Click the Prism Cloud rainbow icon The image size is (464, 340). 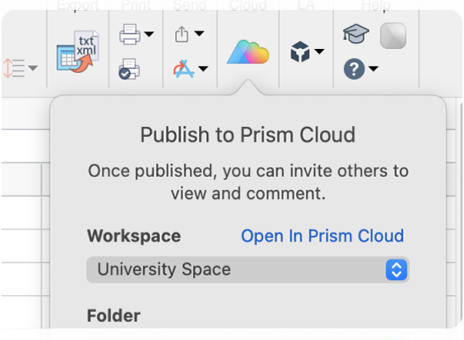coord(248,51)
